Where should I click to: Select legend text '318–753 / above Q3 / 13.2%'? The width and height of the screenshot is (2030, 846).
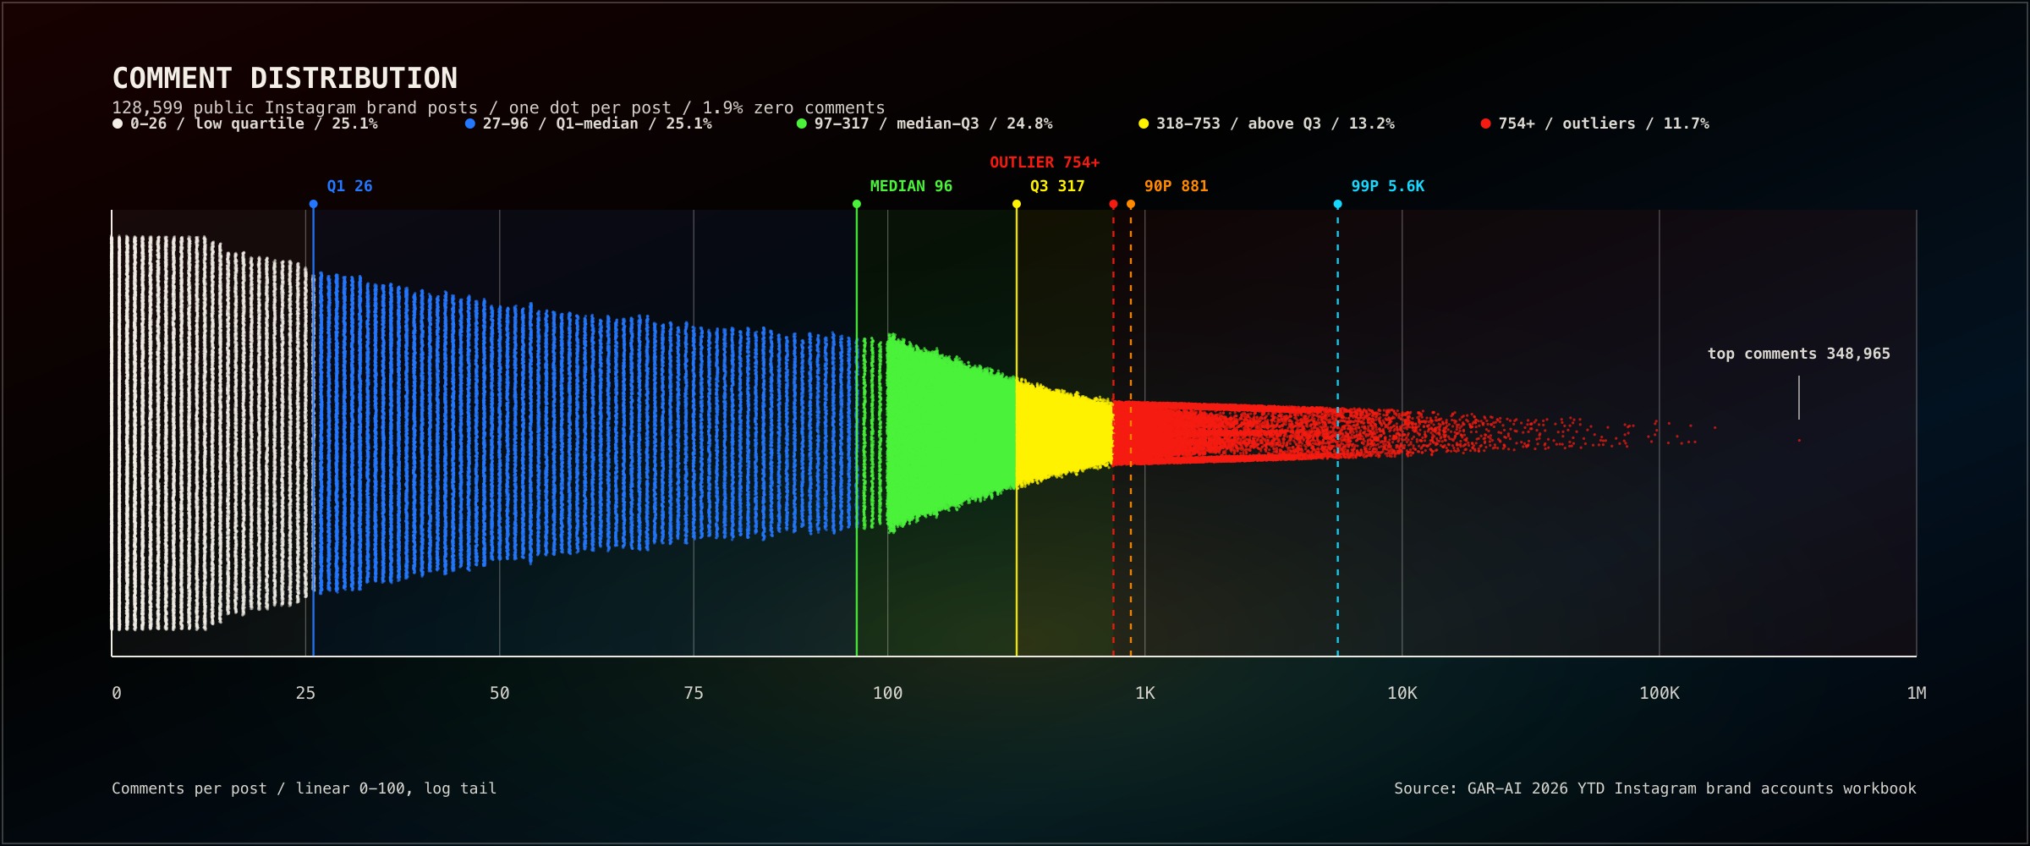1276,124
